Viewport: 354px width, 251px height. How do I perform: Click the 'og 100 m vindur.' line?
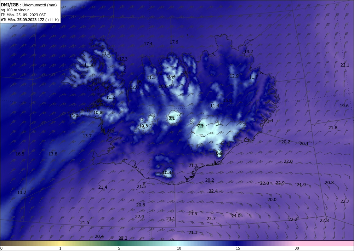pos(15,10)
